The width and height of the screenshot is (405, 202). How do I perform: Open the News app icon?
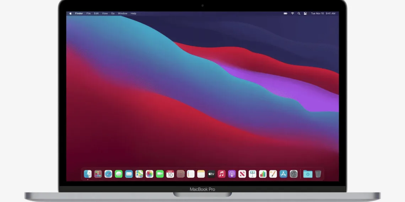[x=242, y=174]
